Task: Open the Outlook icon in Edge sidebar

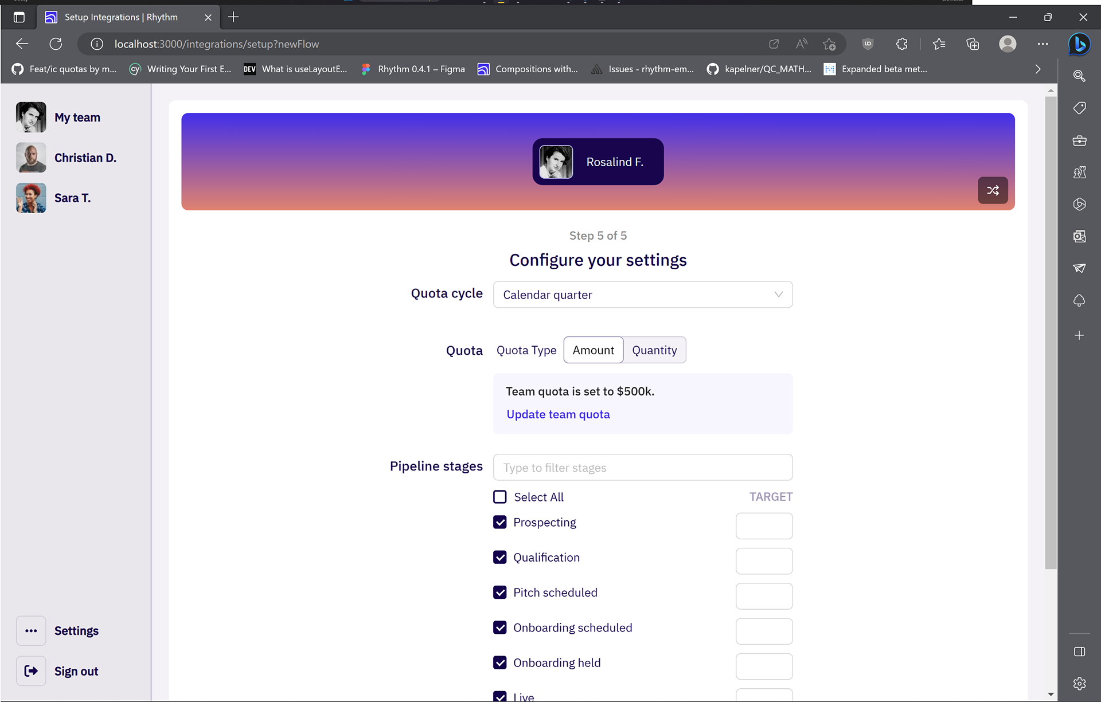Action: coord(1079,237)
